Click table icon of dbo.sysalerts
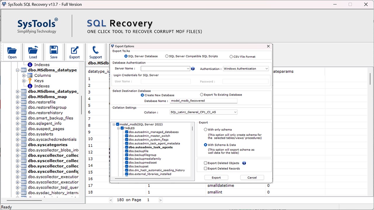The image size is (374, 210). 23,134
